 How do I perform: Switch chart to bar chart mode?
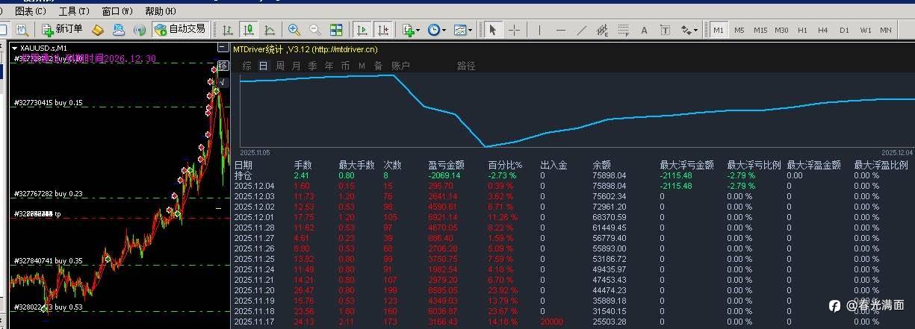tap(227, 30)
